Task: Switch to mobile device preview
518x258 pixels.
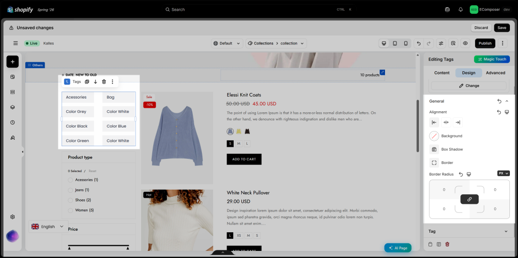Action: click(406, 44)
